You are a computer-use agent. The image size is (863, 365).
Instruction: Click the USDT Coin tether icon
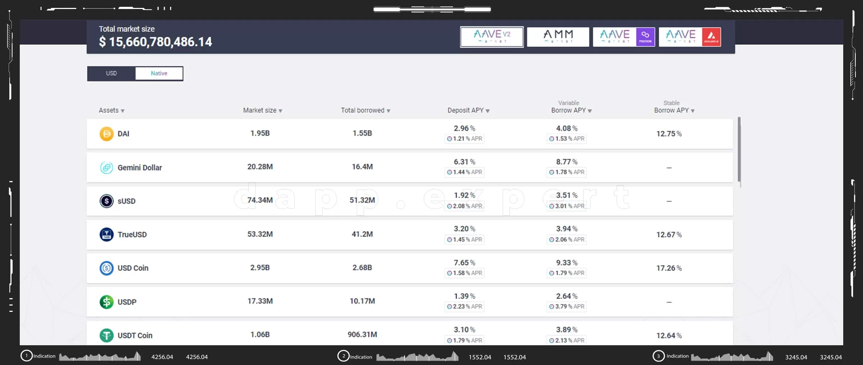(106, 336)
